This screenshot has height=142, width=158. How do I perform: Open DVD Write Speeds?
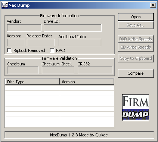click(x=136, y=39)
